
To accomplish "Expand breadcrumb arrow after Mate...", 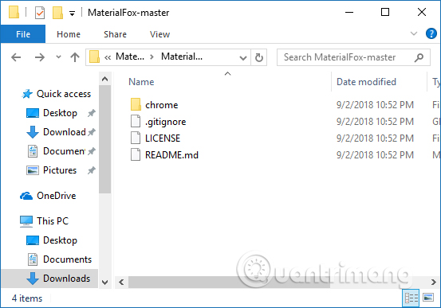I will tap(152, 57).
